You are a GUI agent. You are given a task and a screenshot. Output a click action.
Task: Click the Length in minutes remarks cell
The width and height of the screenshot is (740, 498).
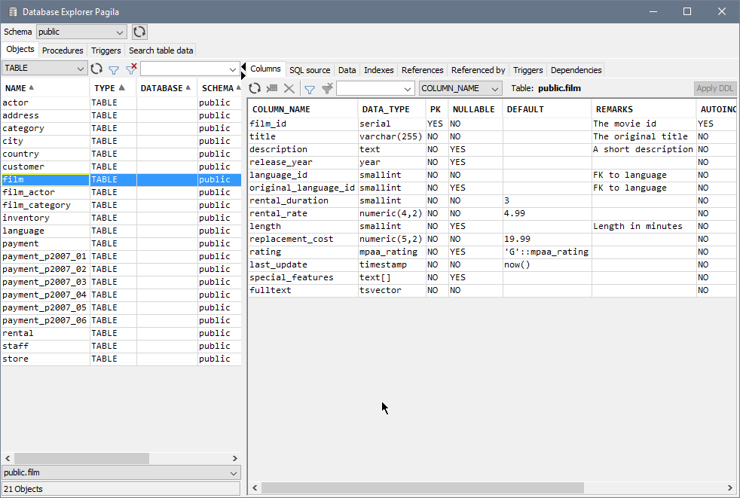tap(644, 226)
